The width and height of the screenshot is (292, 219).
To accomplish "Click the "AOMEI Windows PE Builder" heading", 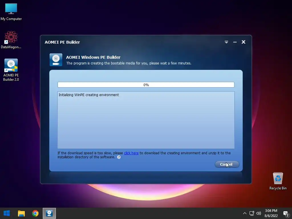I will [93, 57].
